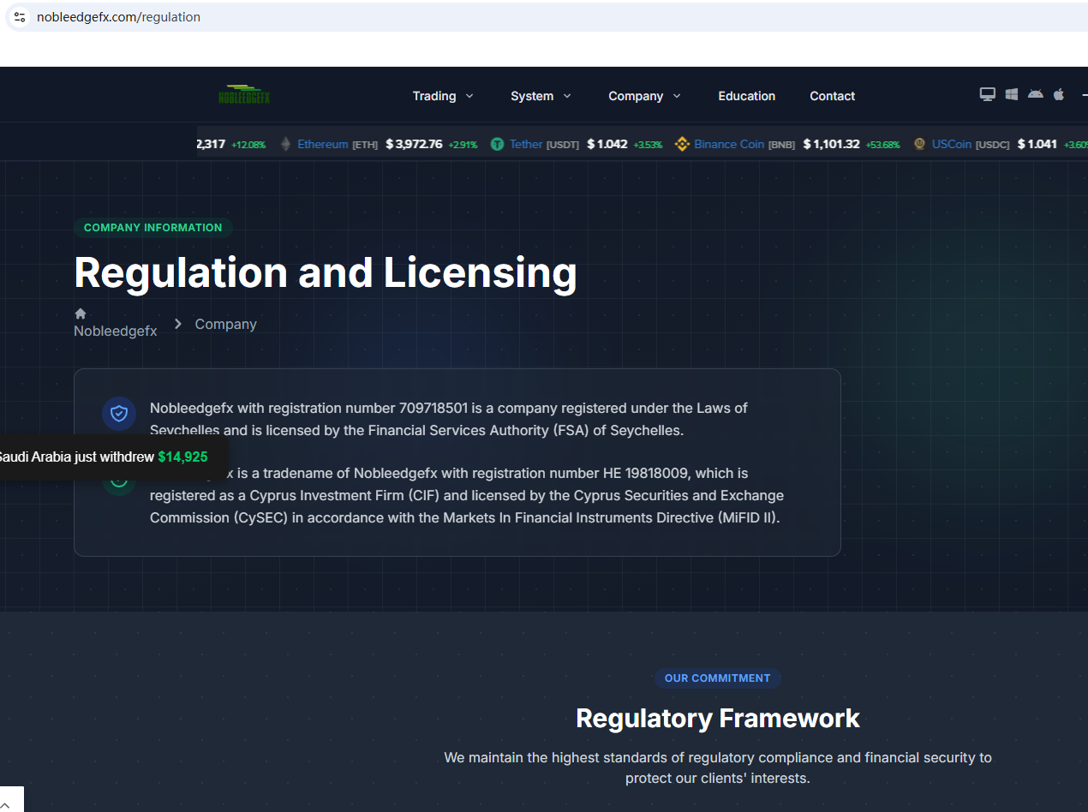Click the Android download icon
The width and height of the screenshot is (1088, 812).
click(1035, 94)
